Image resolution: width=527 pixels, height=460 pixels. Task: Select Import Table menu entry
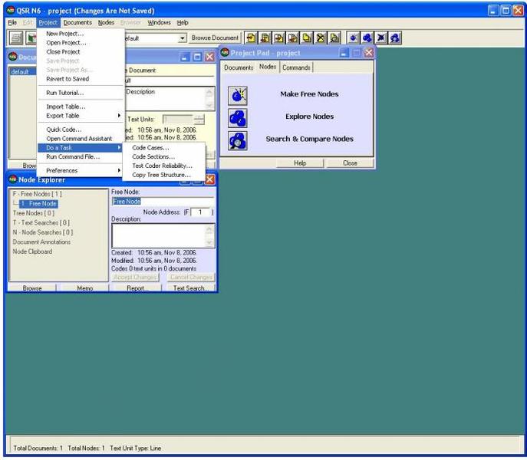tap(81, 107)
